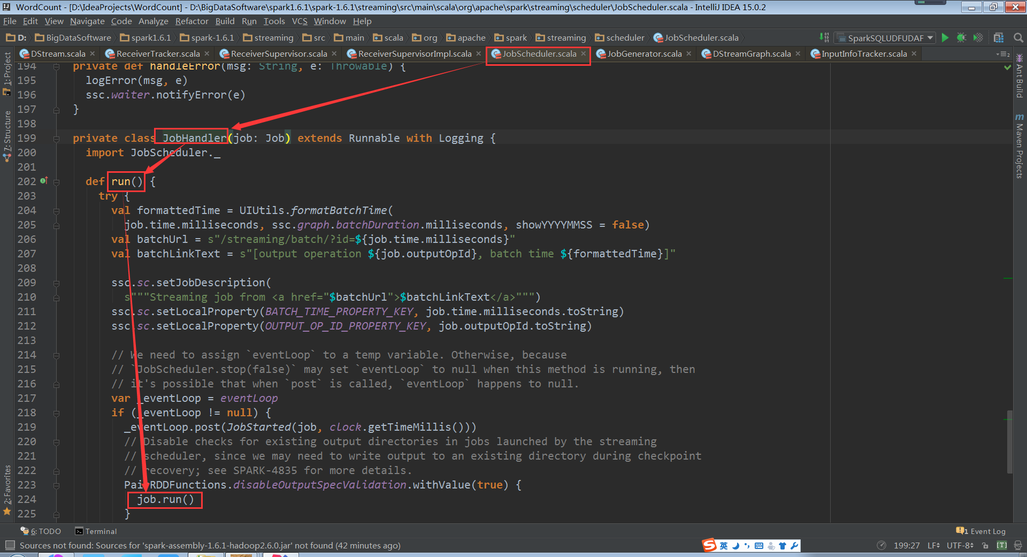Click scheduler breadcrumb folder
The width and height of the screenshot is (1027, 557).
point(620,37)
